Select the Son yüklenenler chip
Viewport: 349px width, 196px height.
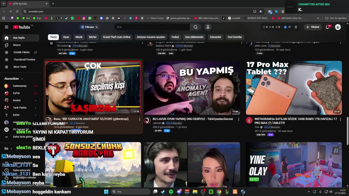point(194,37)
